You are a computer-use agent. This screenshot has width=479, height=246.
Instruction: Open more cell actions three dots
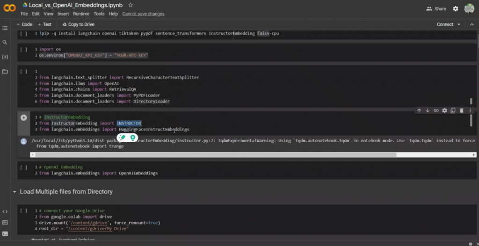click(x=470, y=111)
